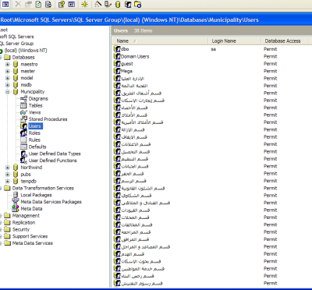Image resolution: width=312 pixels, height=290 pixels.
Task: Click the guest user icon in list
Action: [117, 64]
